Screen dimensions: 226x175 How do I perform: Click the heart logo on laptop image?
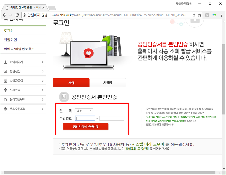(x=89, y=53)
